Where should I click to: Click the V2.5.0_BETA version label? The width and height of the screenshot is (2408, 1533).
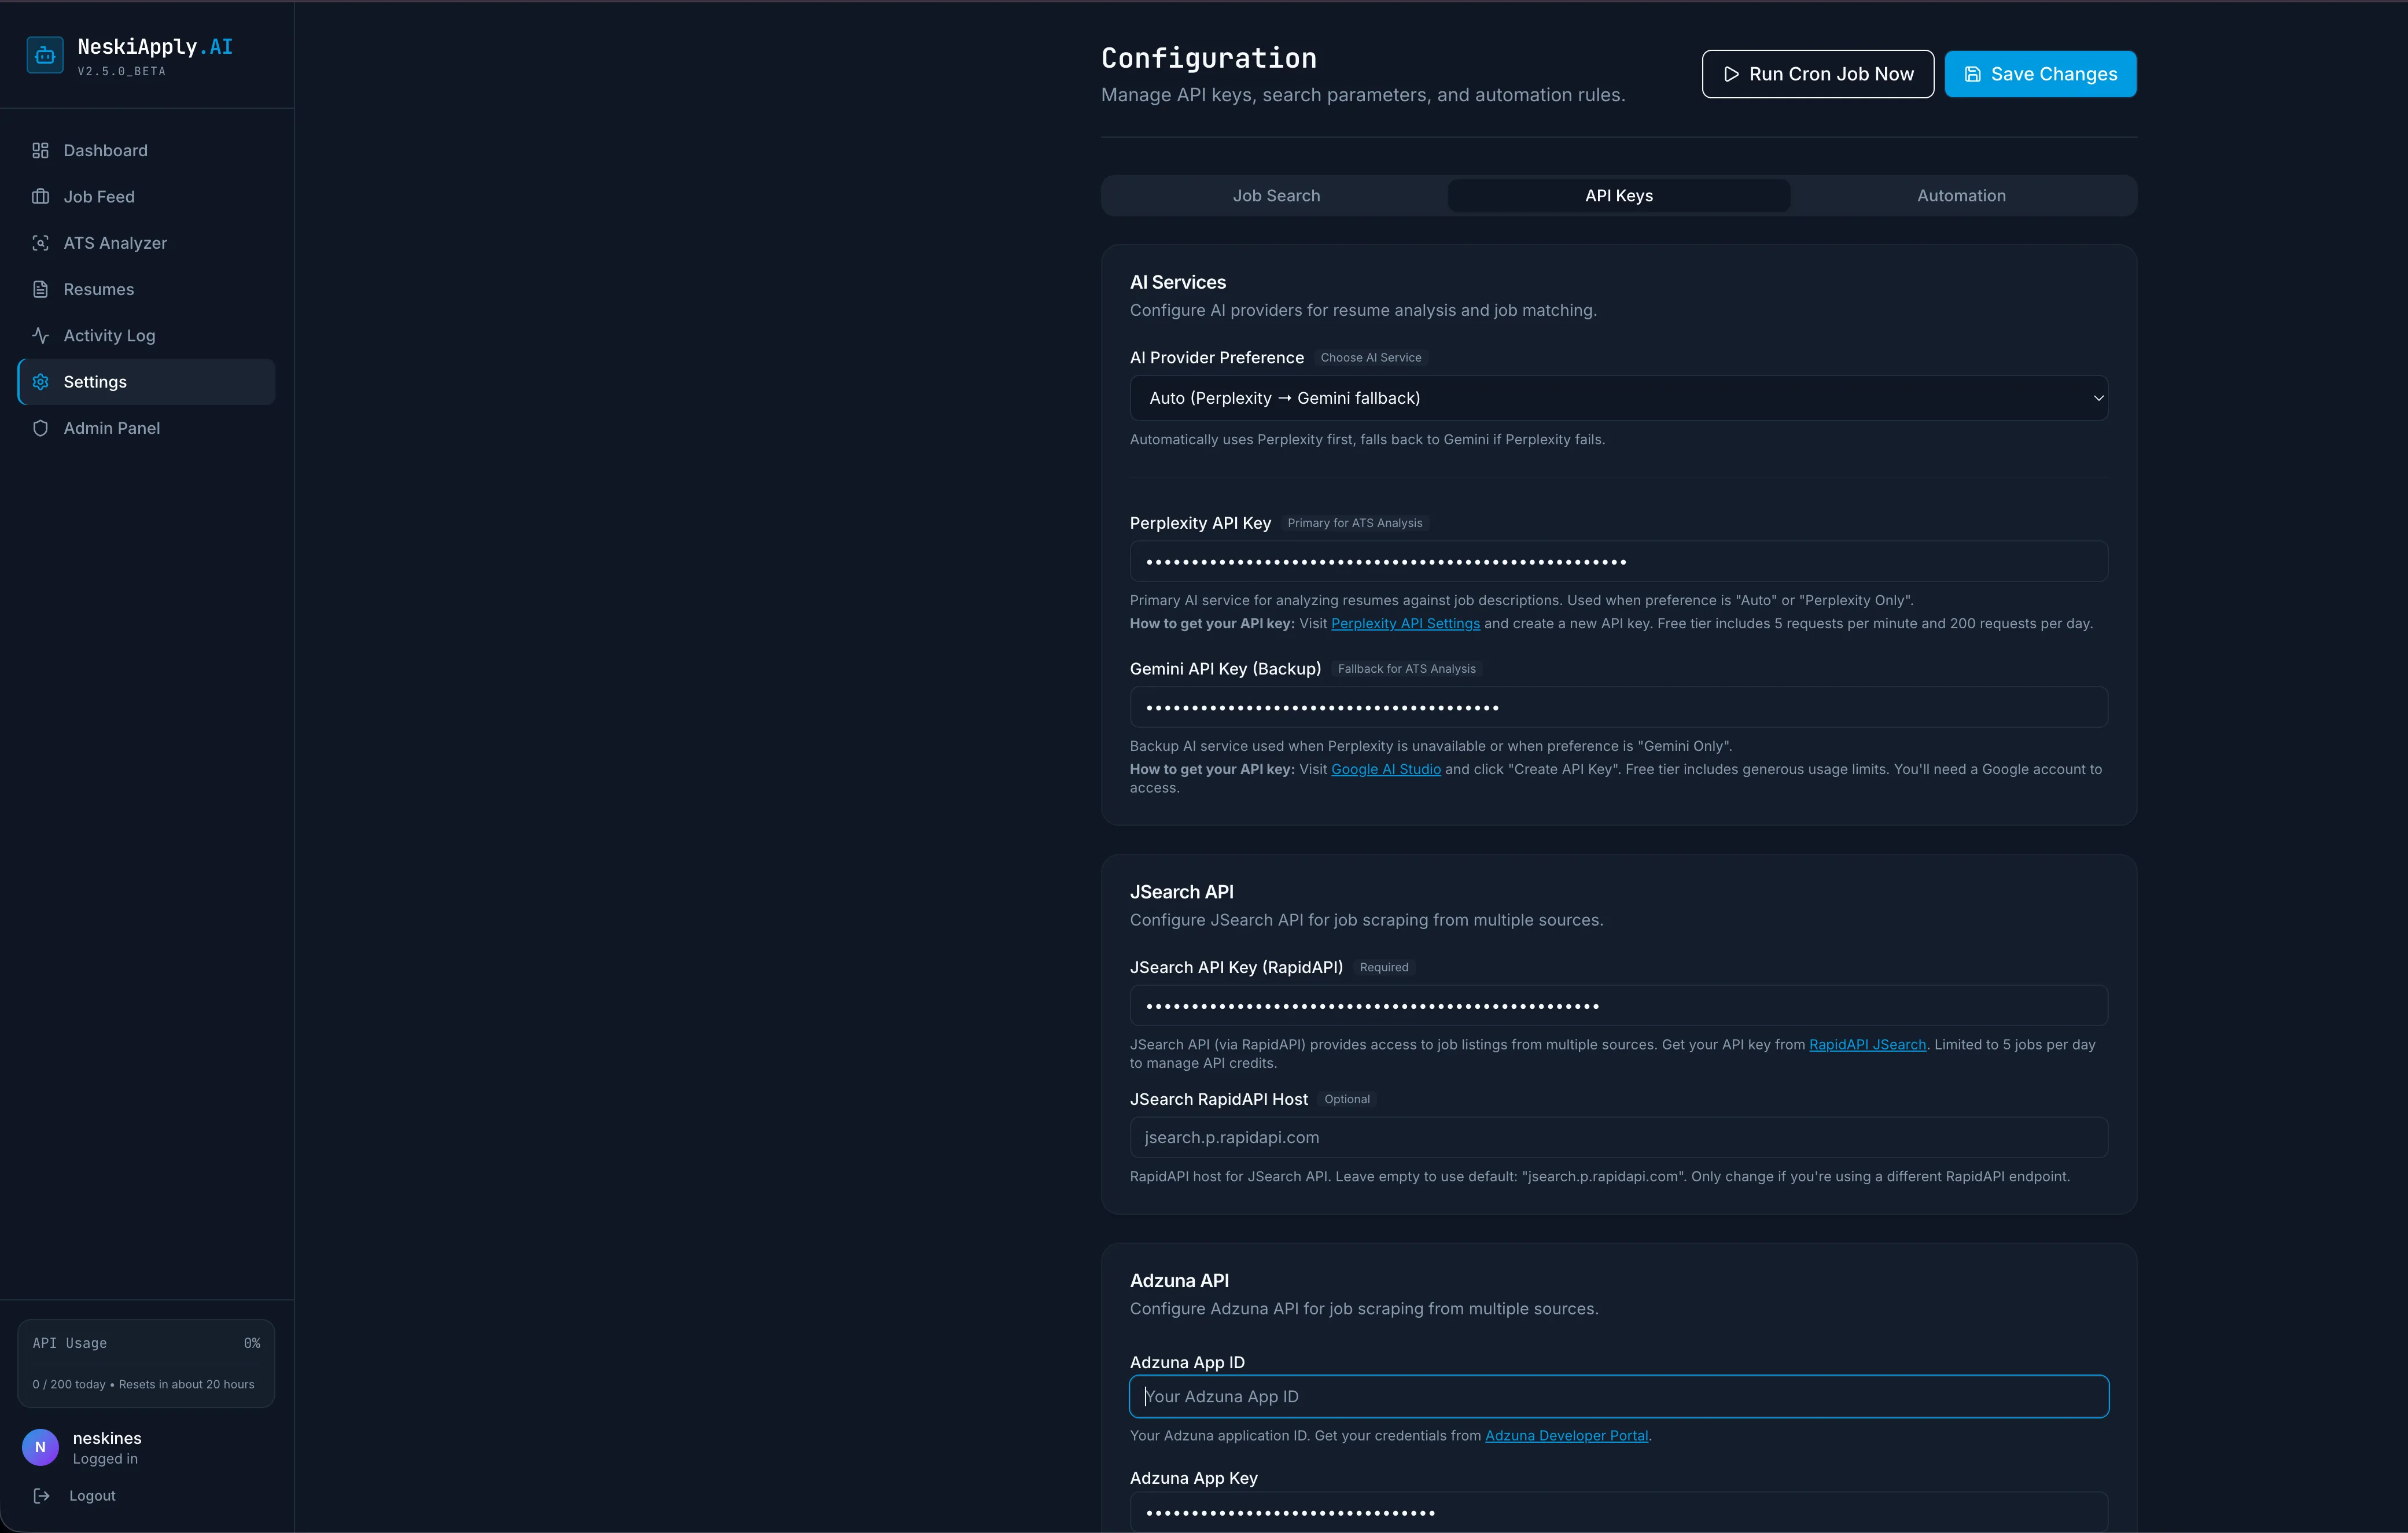pos(121,71)
